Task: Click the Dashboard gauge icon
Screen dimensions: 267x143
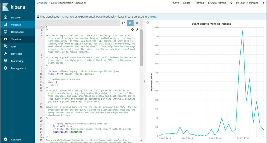Action: click(x=6, y=32)
